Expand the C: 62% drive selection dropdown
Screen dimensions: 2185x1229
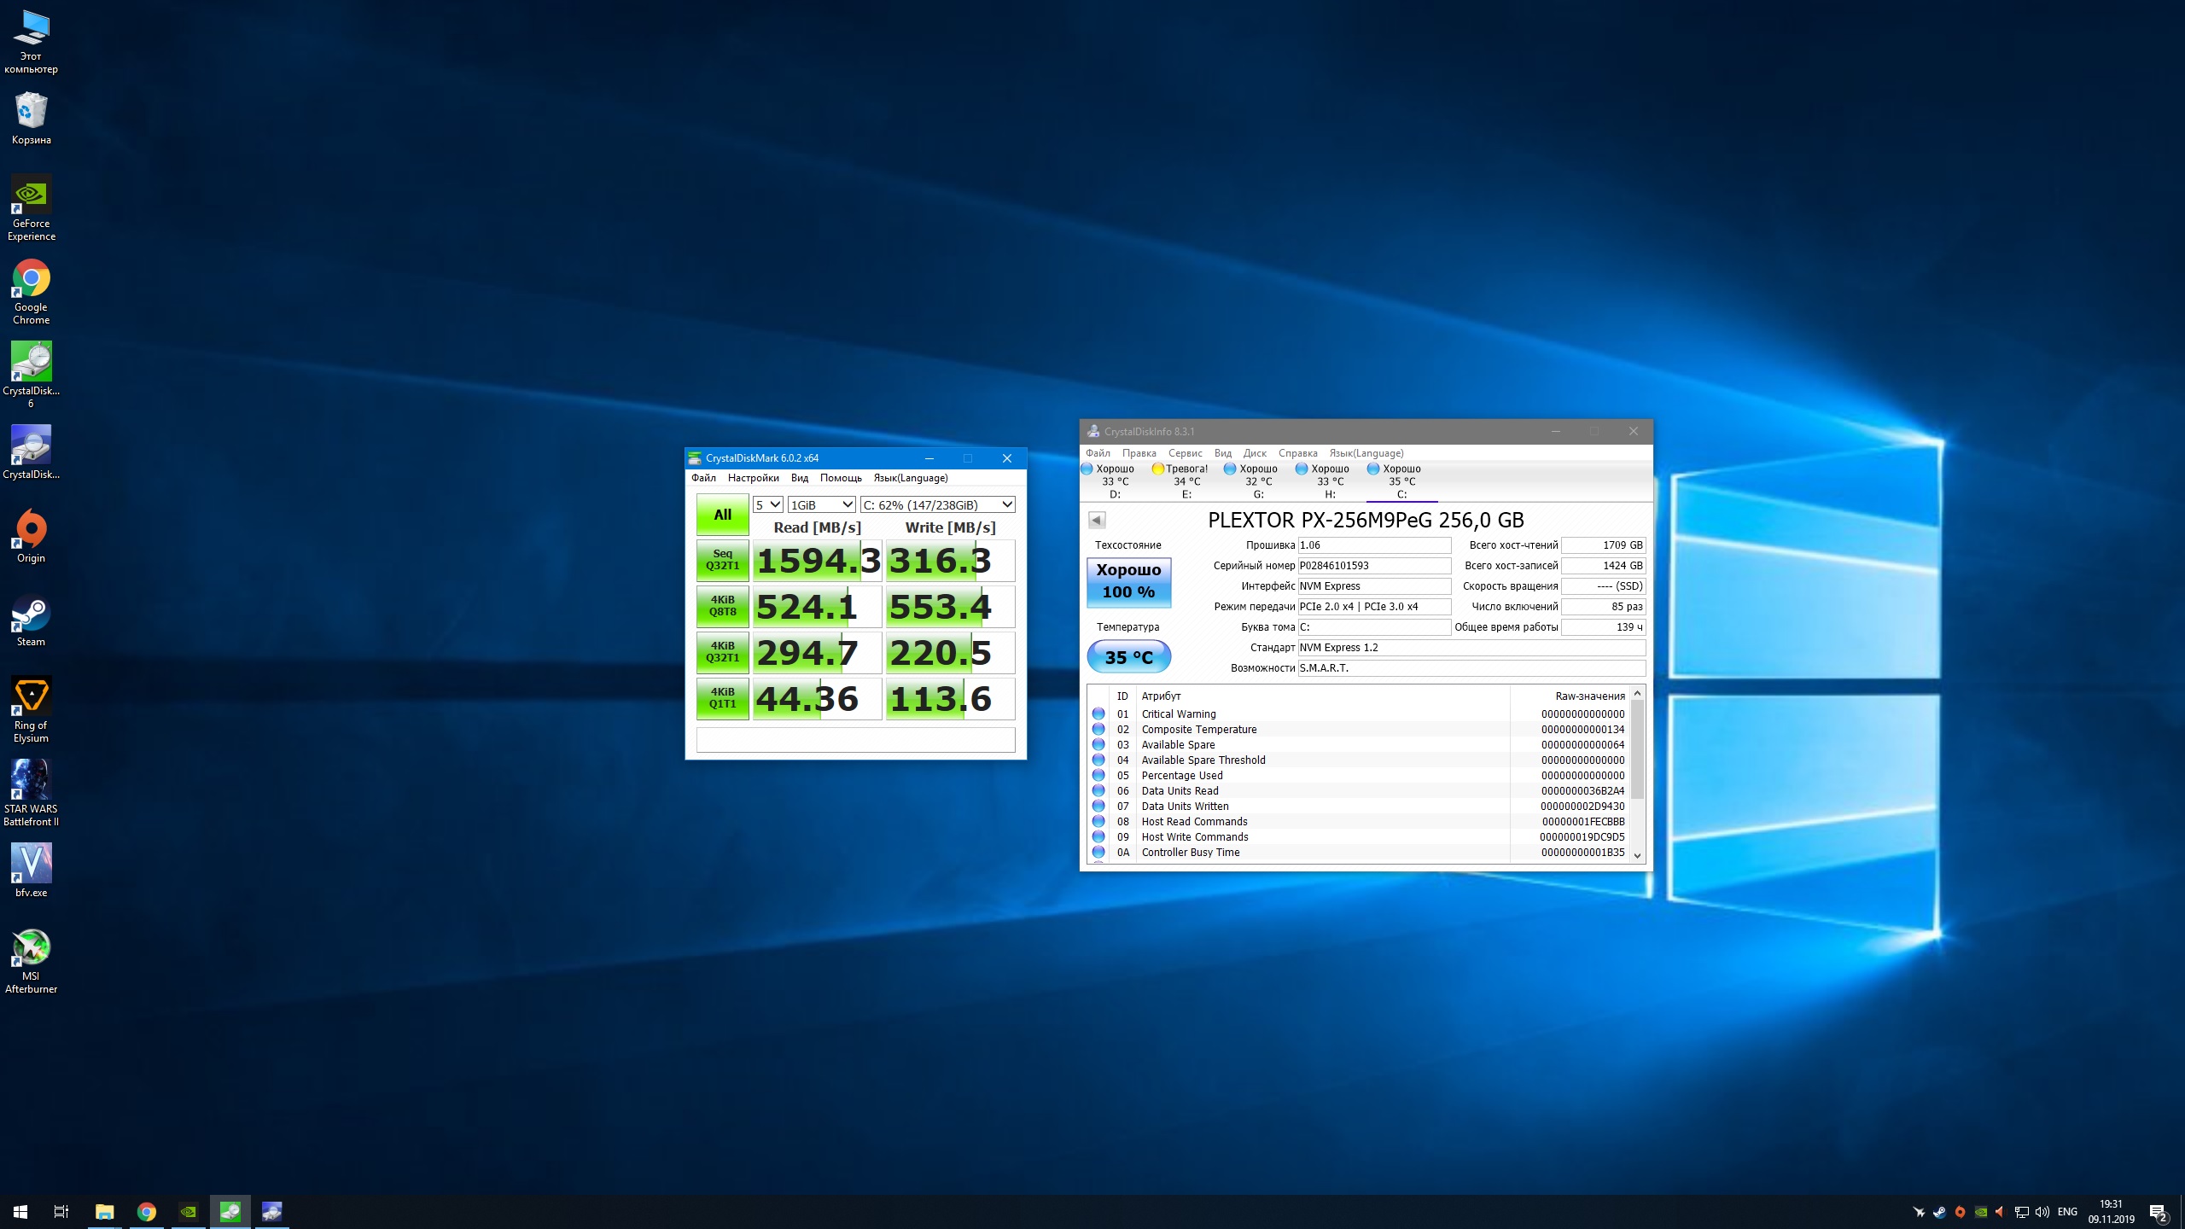(937, 504)
